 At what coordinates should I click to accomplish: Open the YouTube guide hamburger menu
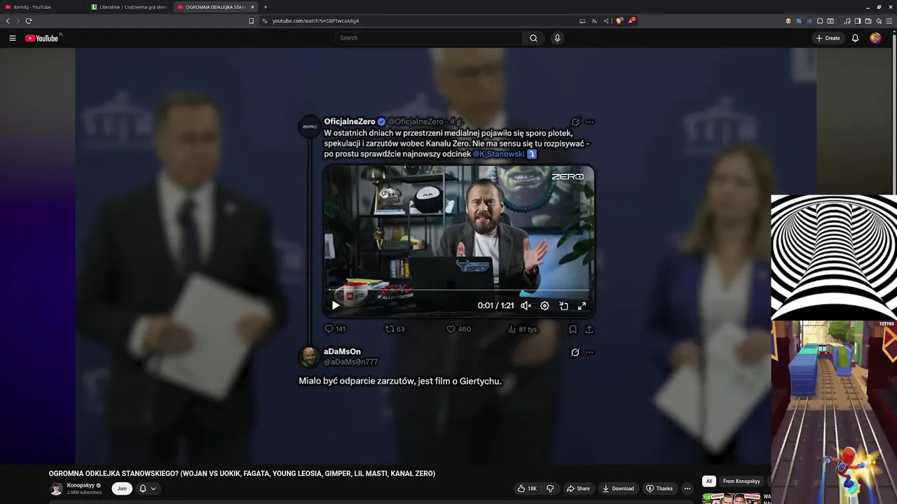pos(13,38)
